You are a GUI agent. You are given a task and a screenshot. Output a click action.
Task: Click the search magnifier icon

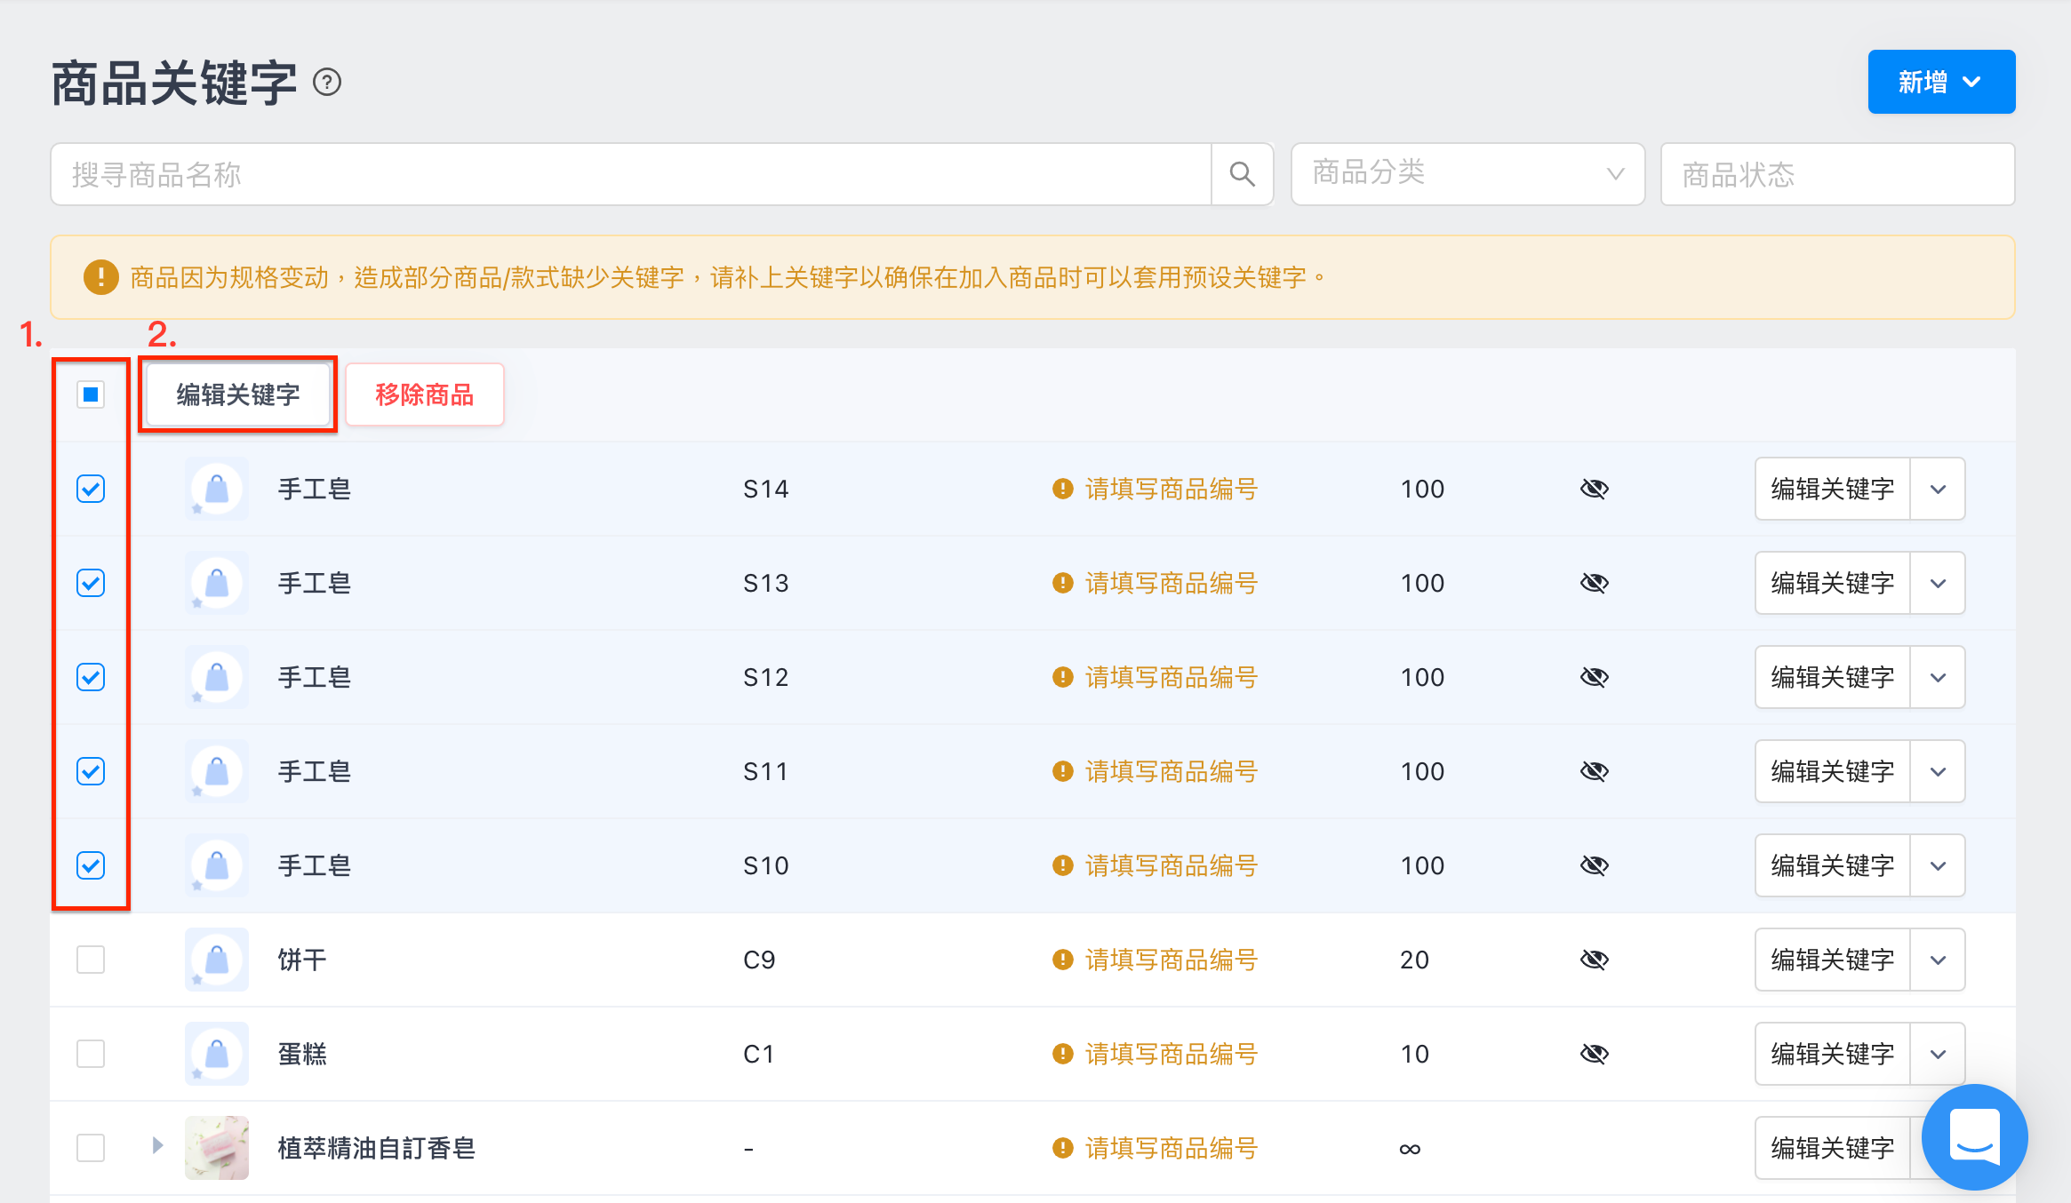pos(1242,174)
